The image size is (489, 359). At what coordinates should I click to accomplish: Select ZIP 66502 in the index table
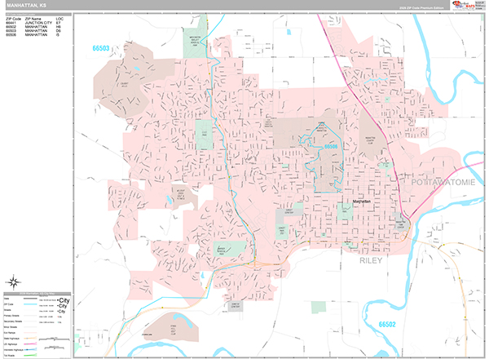click(x=11, y=27)
